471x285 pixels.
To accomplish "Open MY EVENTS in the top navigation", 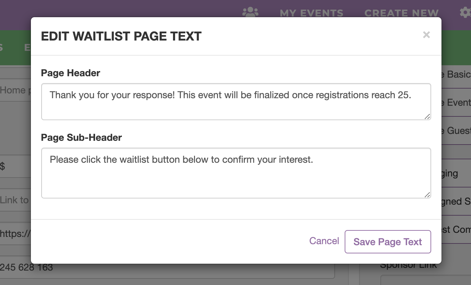I will 311,13.
